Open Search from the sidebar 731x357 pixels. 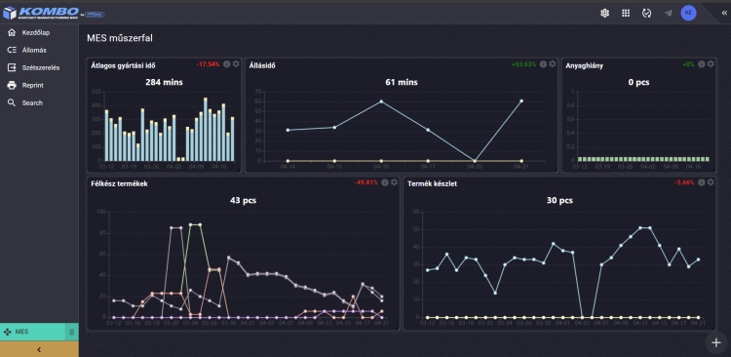pos(39,102)
